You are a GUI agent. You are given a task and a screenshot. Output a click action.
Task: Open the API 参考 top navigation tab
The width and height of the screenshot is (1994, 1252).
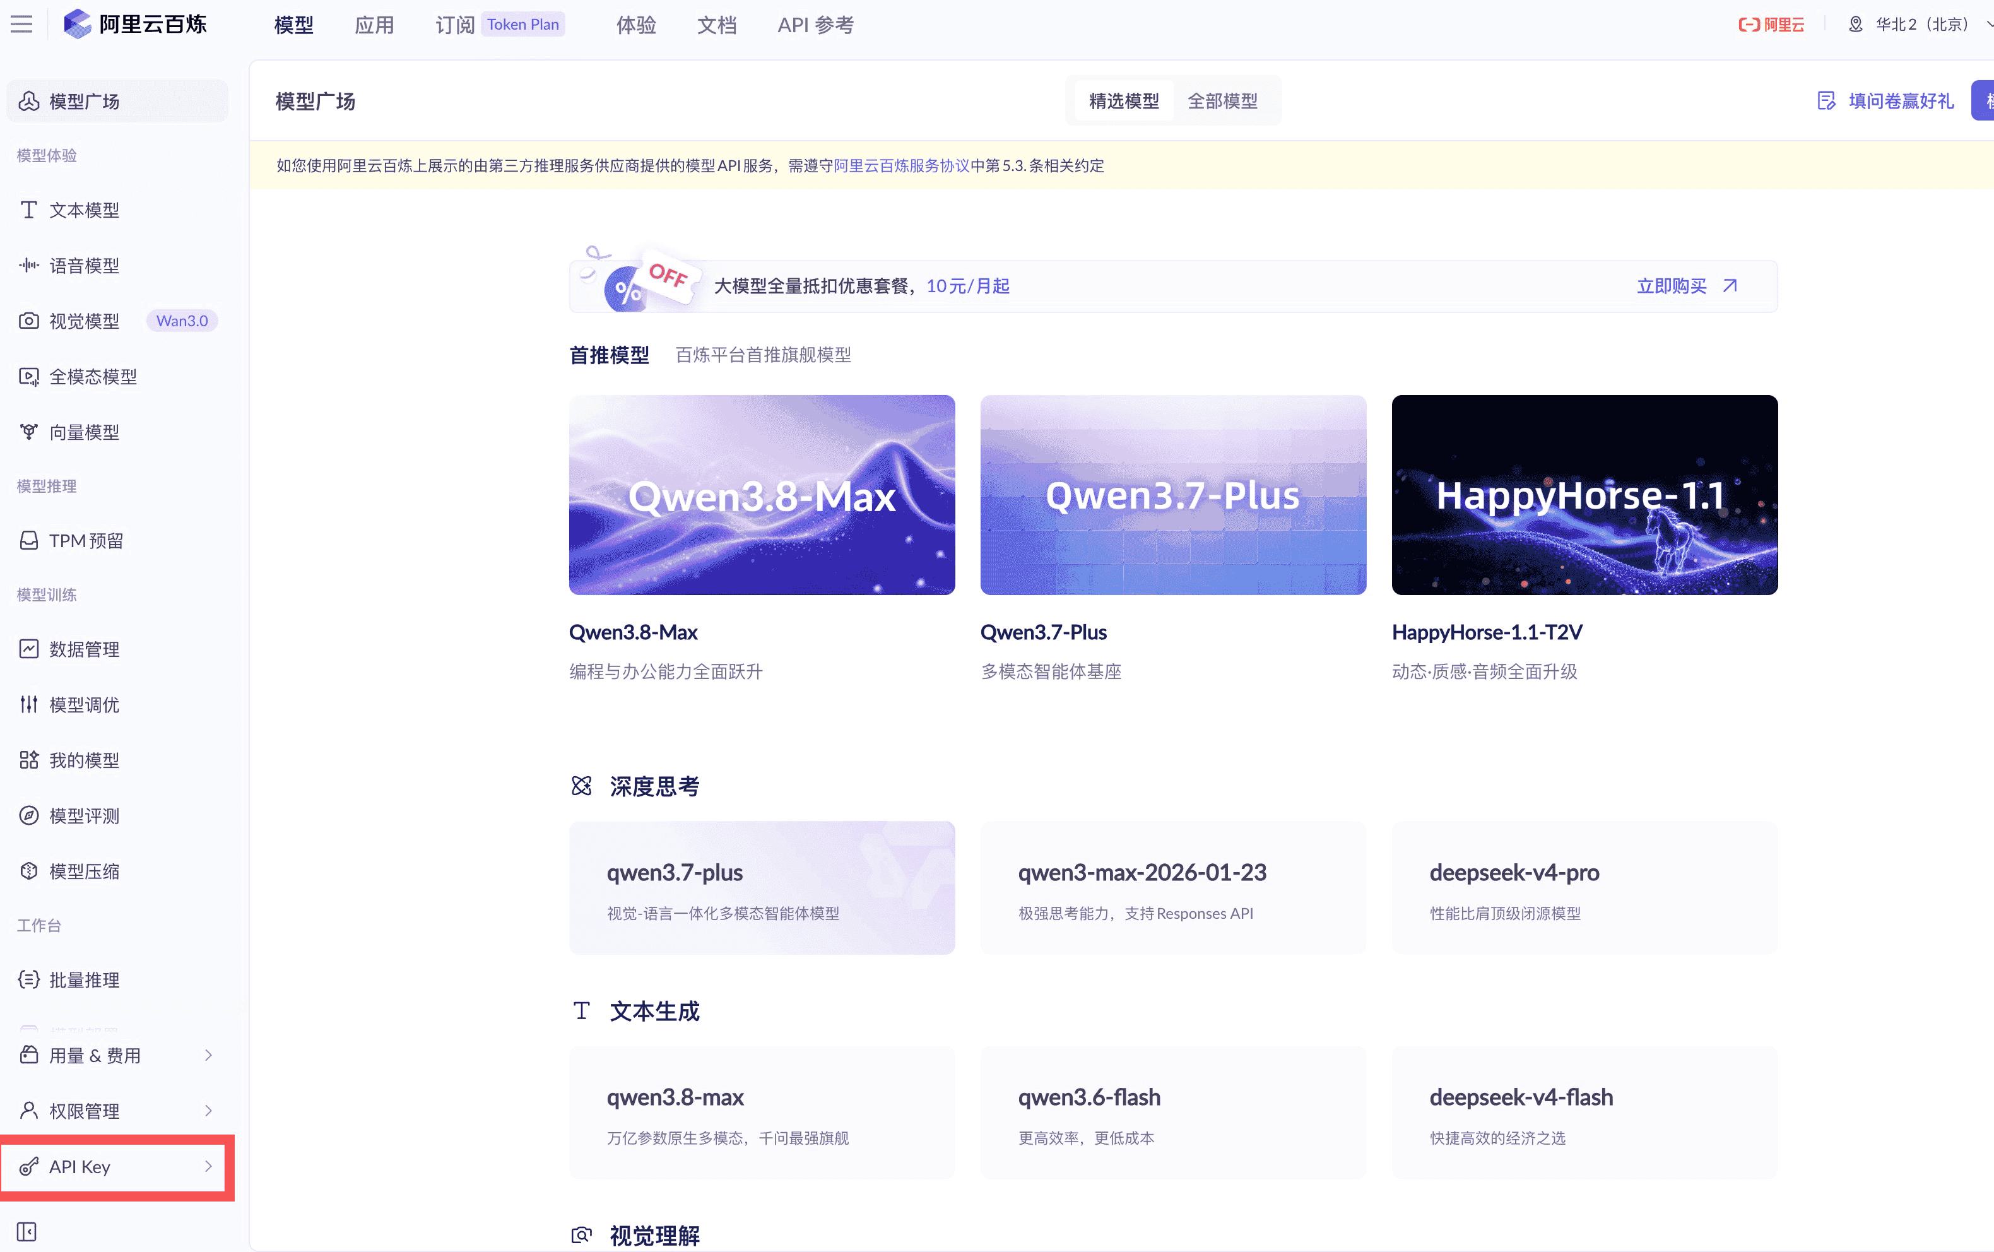[815, 25]
